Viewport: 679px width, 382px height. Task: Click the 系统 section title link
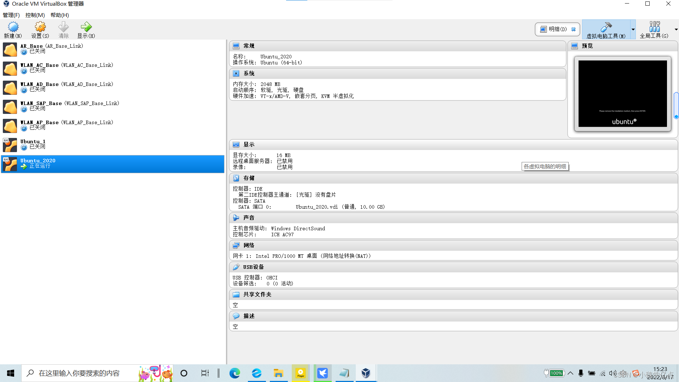pyautogui.click(x=249, y=74)
